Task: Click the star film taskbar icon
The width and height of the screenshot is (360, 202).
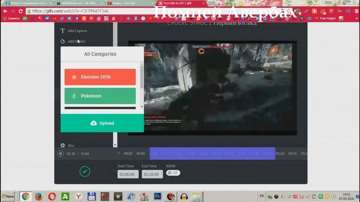Action: tap(118, 196)
